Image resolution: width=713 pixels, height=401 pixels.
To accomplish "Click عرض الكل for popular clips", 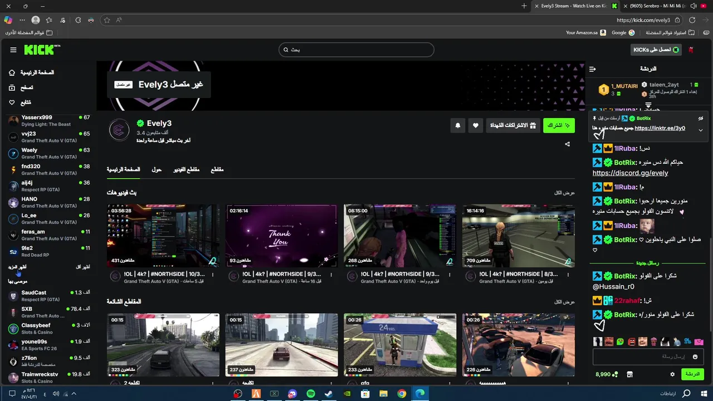I will click(564, 302).
